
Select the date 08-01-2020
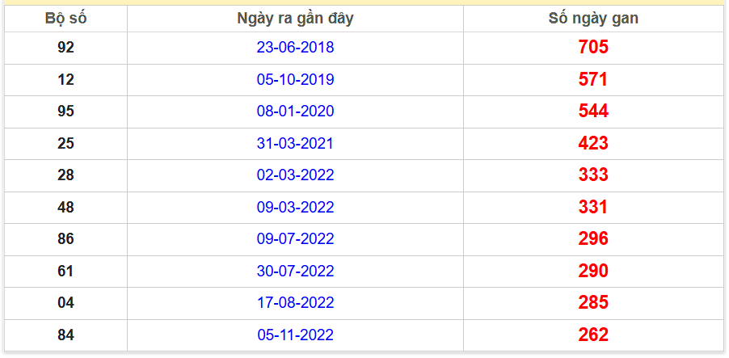pyautogui.click(x=295, y=112)
